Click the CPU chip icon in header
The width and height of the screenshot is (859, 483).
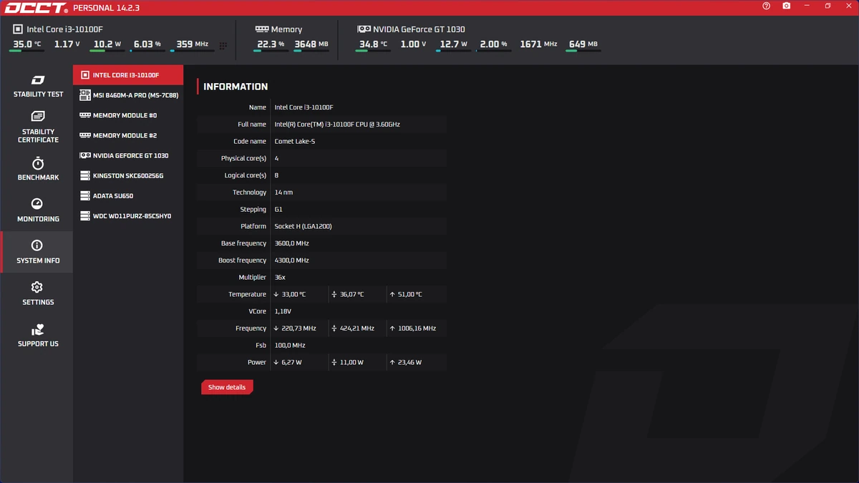[18, 29]
